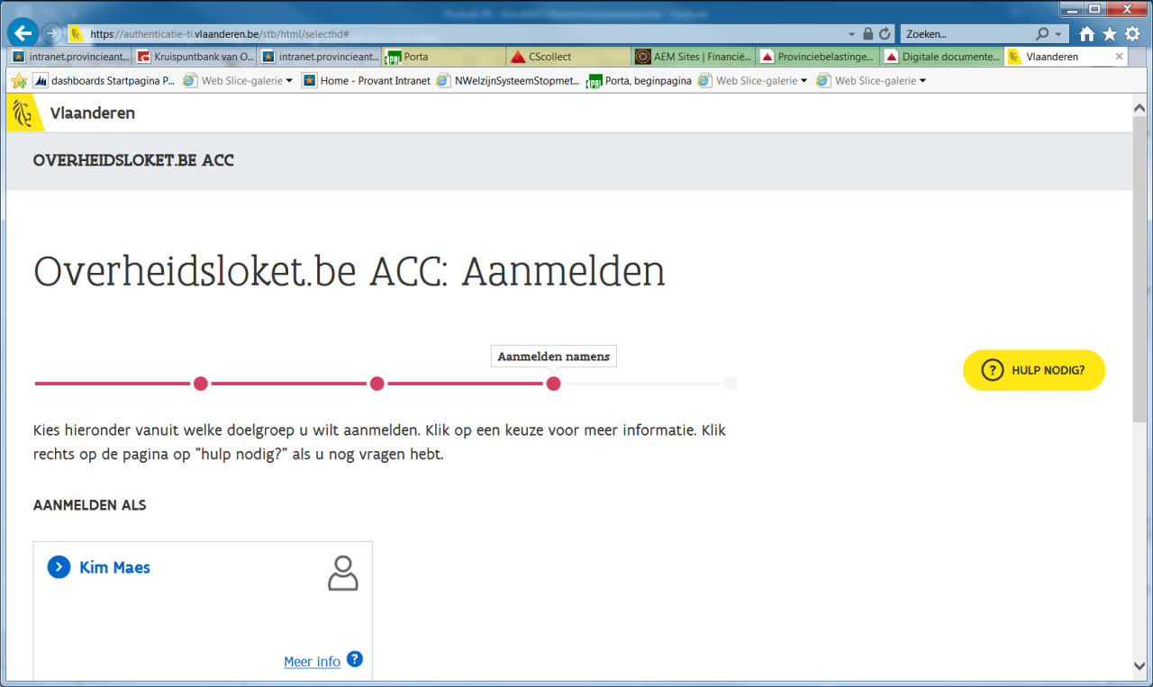Click the Vlaanderen header text
The height and width of the screenshot is (687, 1153).
93,113
